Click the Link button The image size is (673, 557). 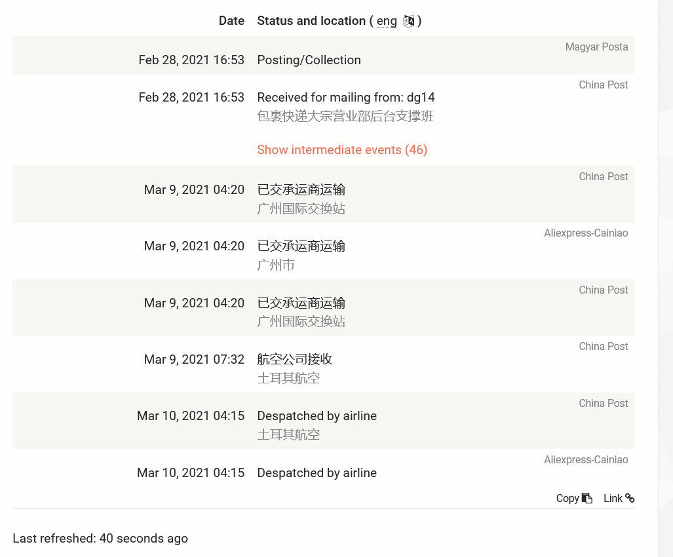tap(619, 498)
